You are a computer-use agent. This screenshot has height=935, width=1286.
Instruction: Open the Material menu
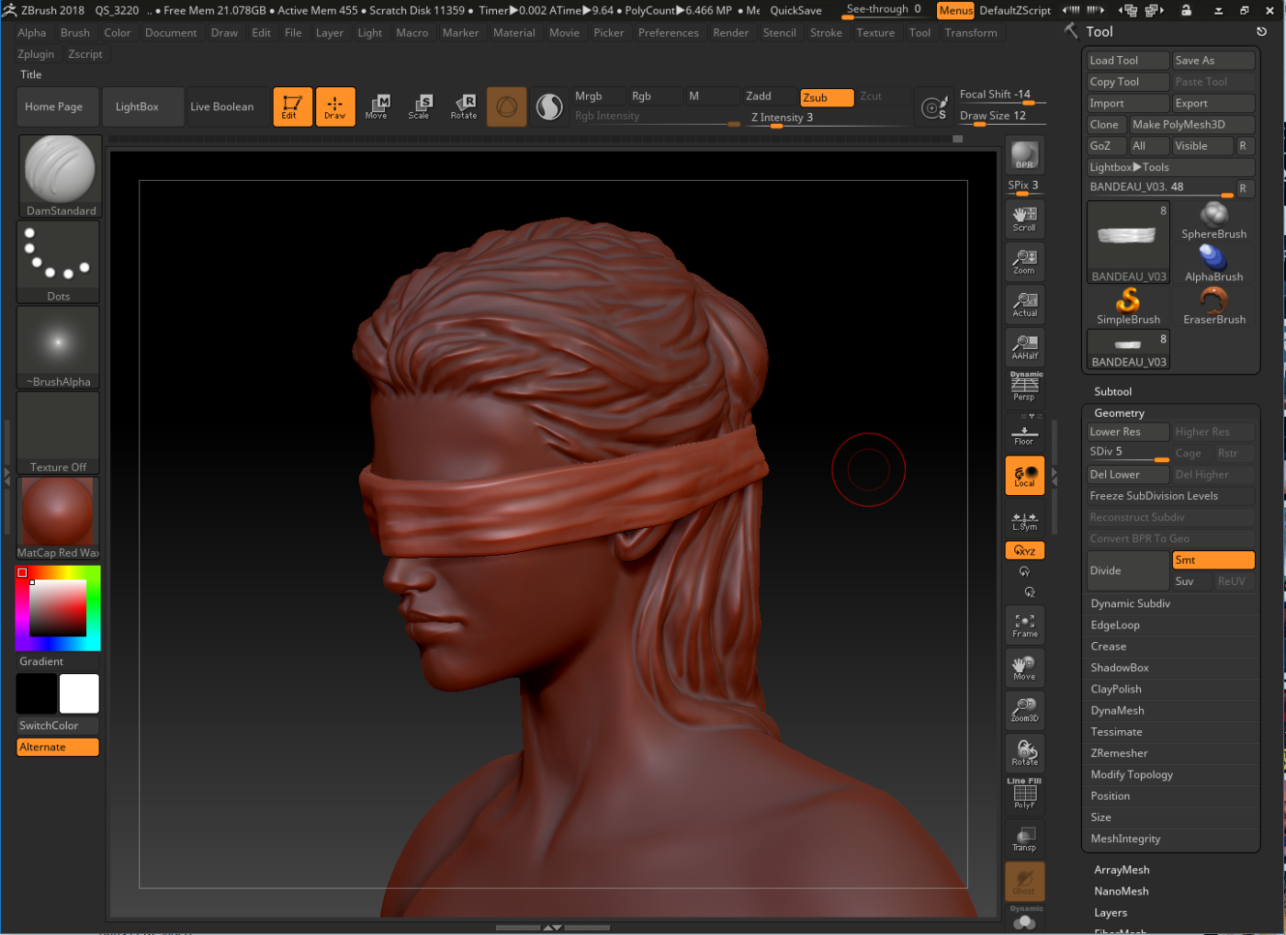(x=514, y=32)
